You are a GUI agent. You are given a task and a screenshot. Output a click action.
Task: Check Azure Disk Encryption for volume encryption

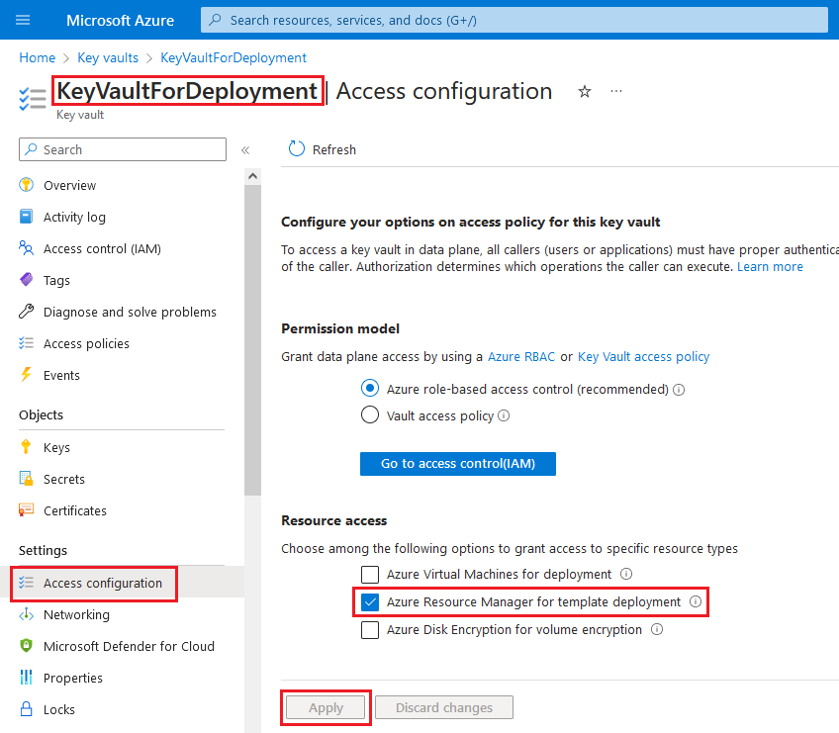pos(370,630)
